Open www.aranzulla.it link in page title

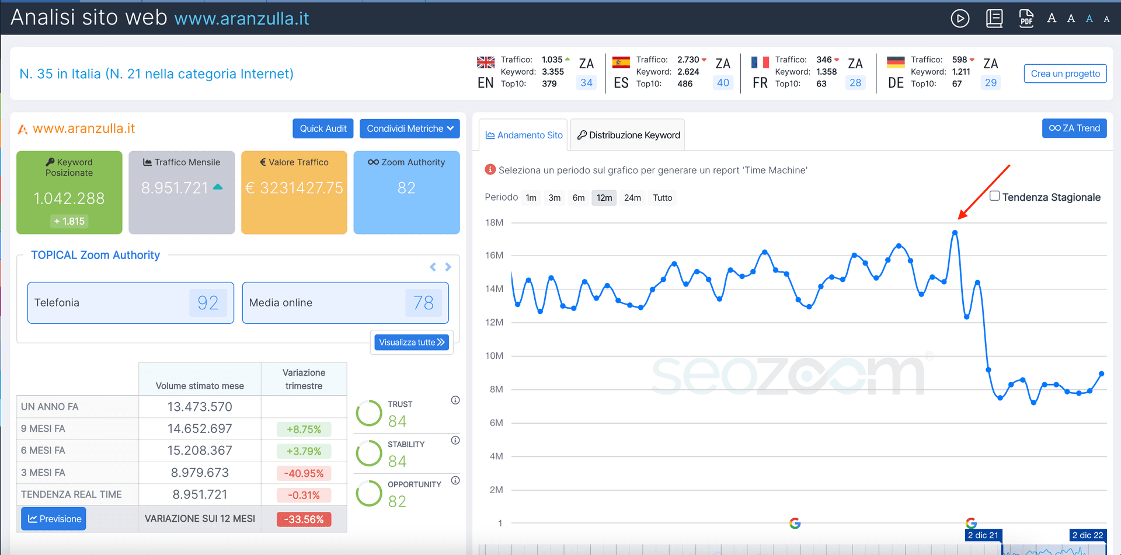tap(242, 19)
